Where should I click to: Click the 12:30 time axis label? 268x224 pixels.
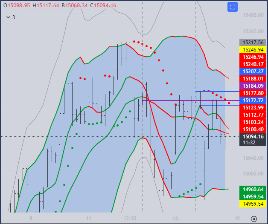click(x=130, y=218)
